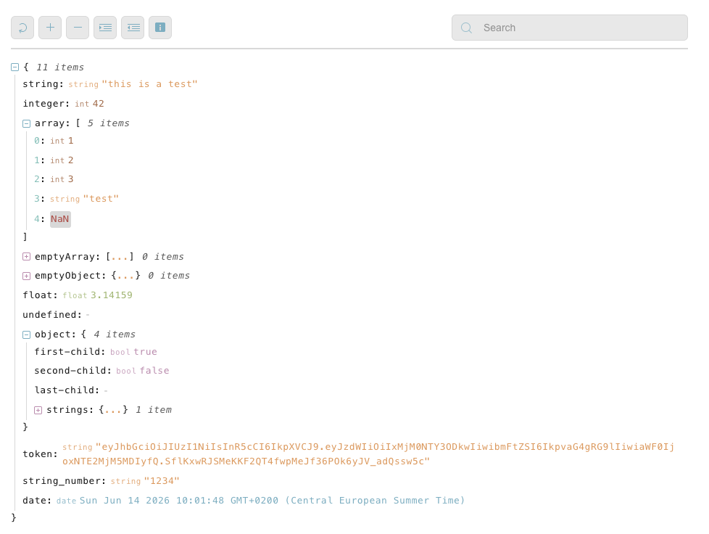Click the magnifier icon in search box
Screen dimensions: 709x534
[x=466, y=28]
